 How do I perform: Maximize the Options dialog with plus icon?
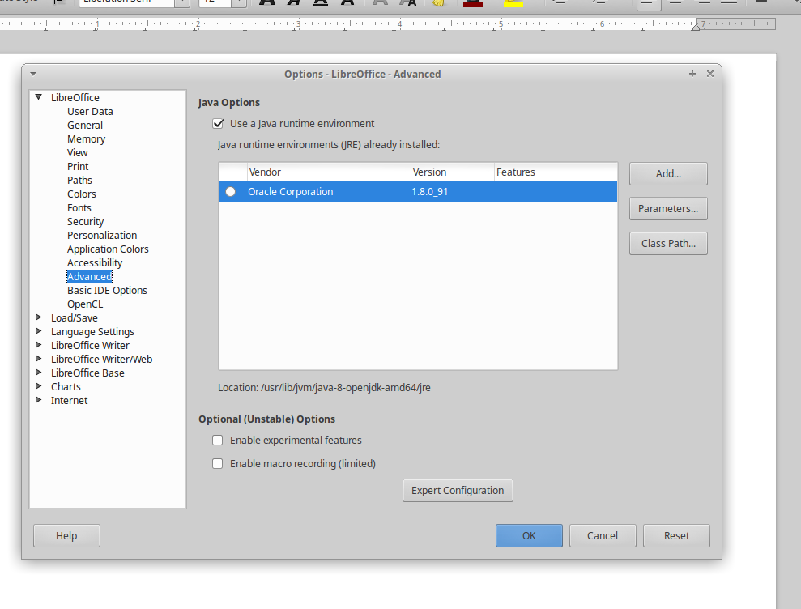tap(692, 74)
